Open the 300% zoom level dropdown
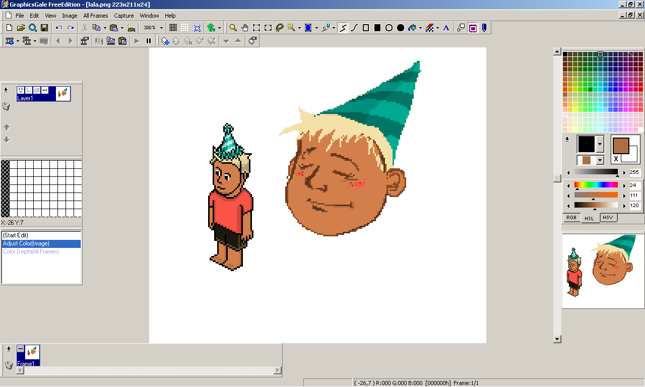The height and width of the screenshot is (387, 645). point(161,28)
